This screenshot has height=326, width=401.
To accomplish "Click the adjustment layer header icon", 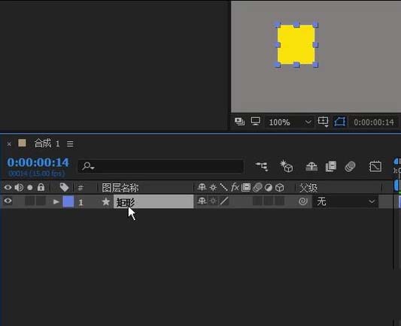I will coord(269,188).
